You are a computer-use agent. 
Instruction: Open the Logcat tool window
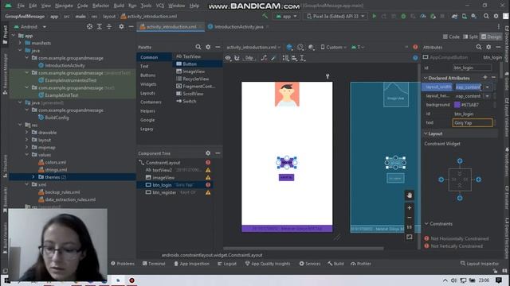point(226,264)
